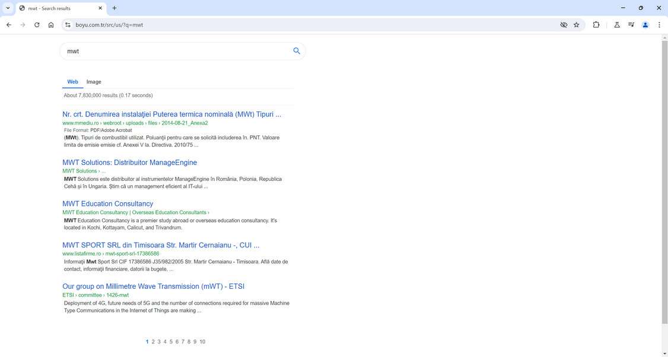This screenshot has width=668, height=357.
Task: Open site information controls in address bar
Action: 68,25
